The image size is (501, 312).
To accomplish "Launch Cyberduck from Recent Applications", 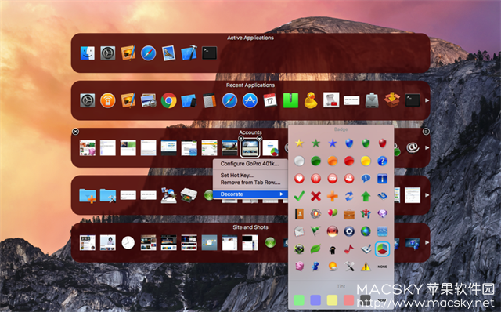I will pos(311,100).
